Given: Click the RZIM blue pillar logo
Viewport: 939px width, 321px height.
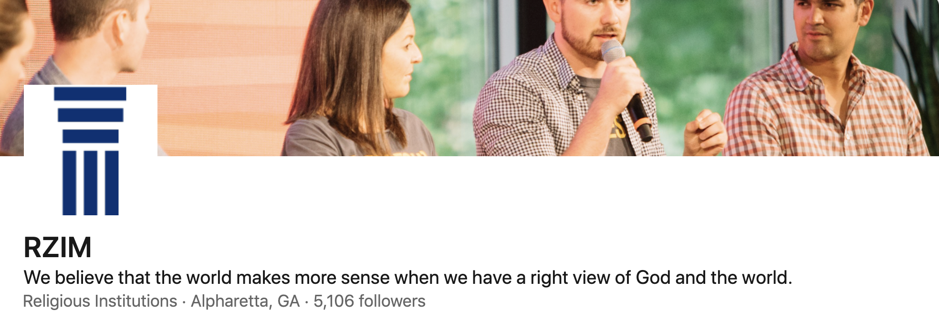Looking at the screenshot, I should [x=91, y=151].
